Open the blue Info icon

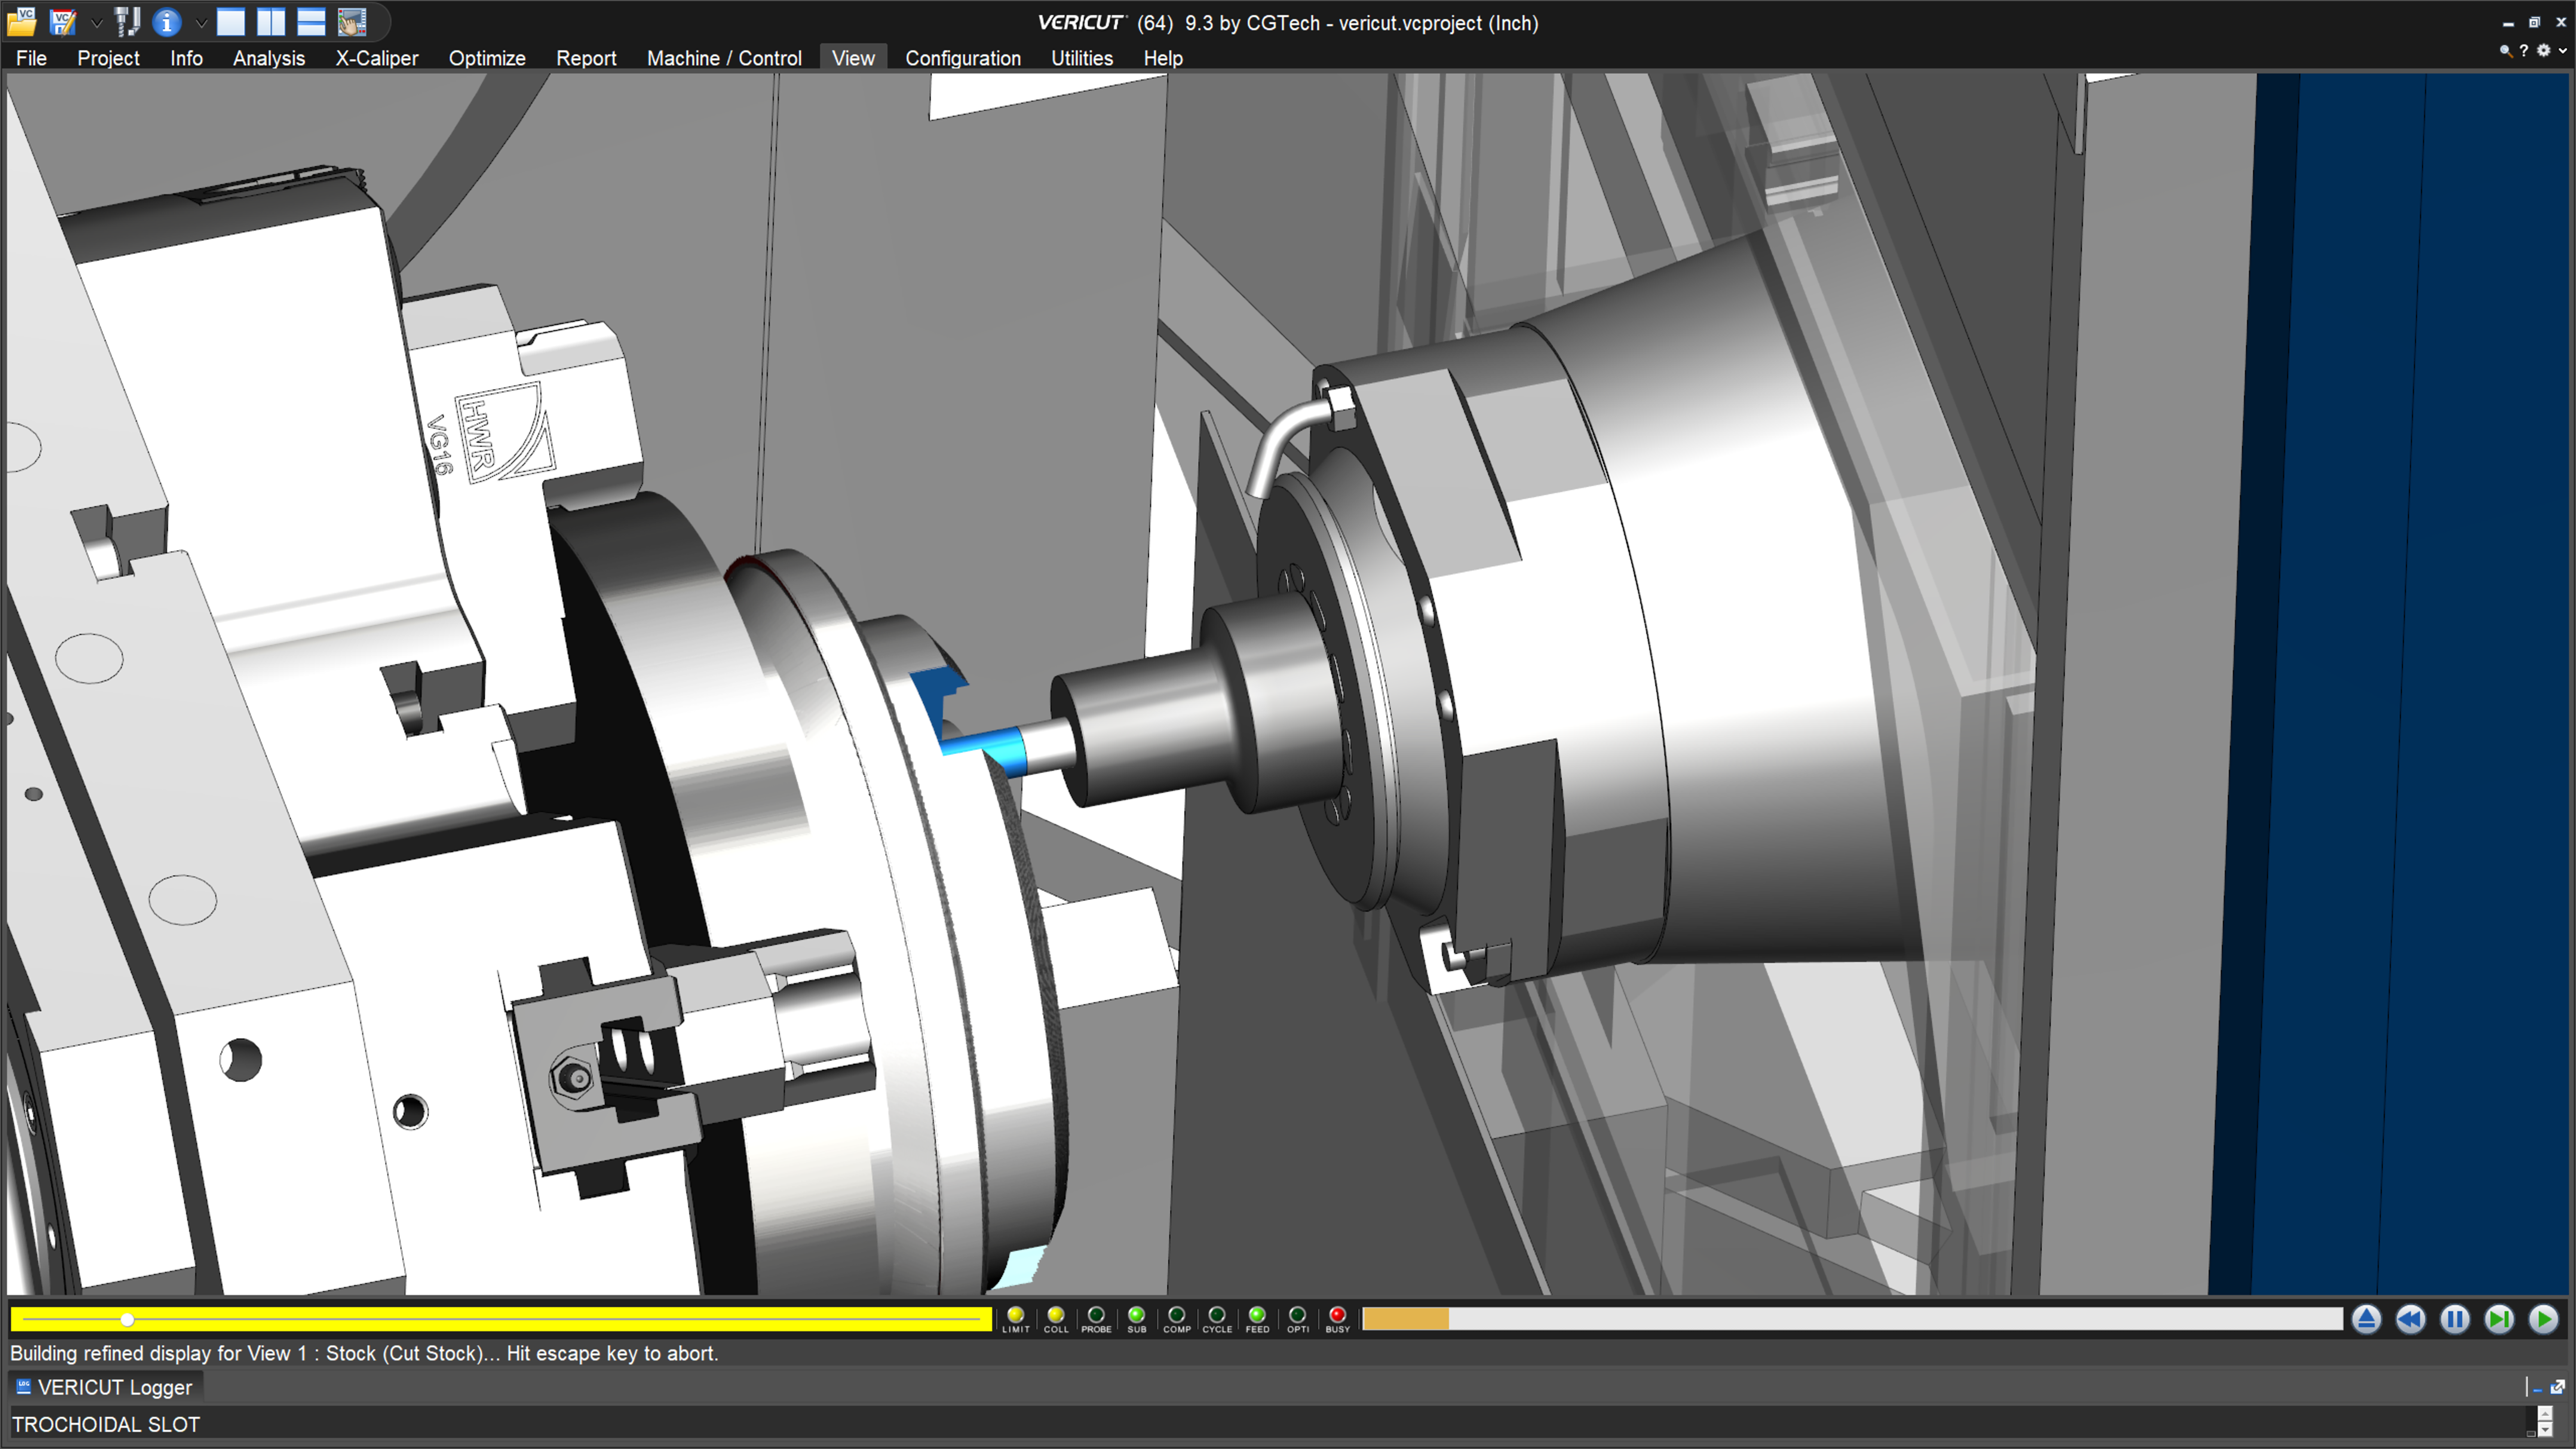click(x=167, y=21)
